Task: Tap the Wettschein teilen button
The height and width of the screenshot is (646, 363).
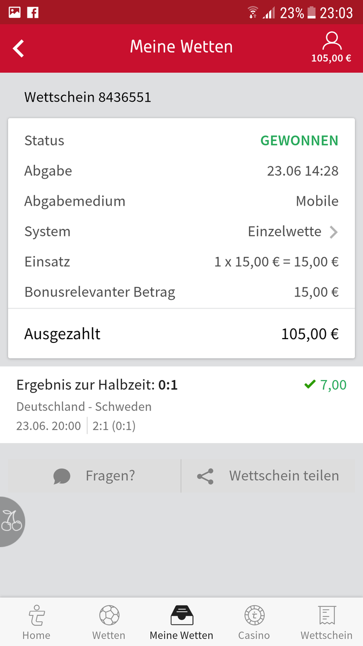Action: pos(268,476)
